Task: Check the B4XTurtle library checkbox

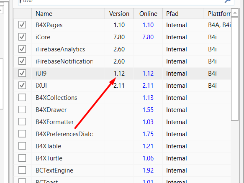Action: coord(22,158)
